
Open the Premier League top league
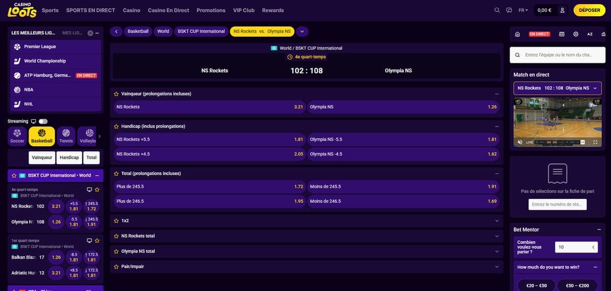[55, 47]
